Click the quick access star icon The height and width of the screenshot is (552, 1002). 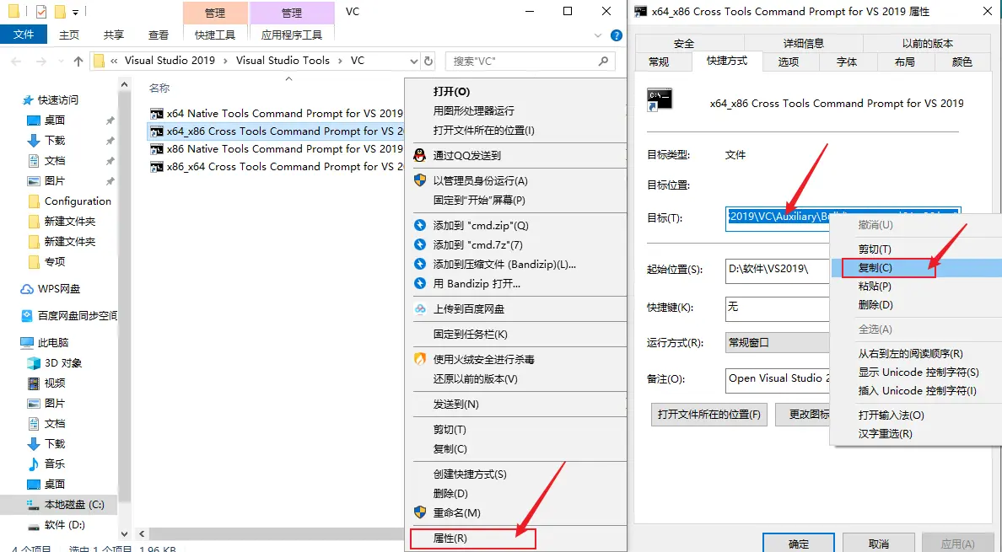coord(28,100)
